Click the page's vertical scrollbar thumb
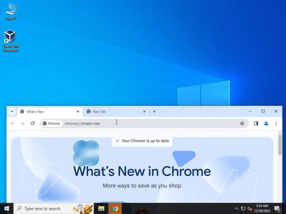This screenshot has height=214, width=286. (x=280, y=145)
